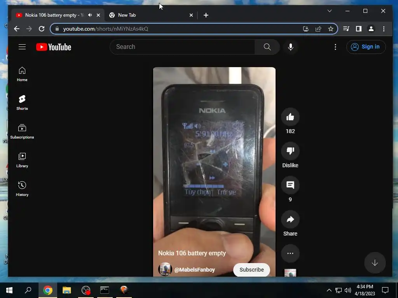Open Subscriptions in the sidebar
Screen dimensions: 398x298
tap(22, 132)
